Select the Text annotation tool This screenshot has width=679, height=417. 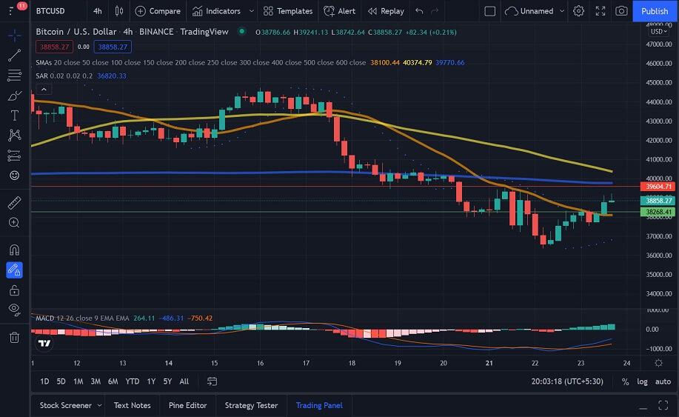(14, 116)
